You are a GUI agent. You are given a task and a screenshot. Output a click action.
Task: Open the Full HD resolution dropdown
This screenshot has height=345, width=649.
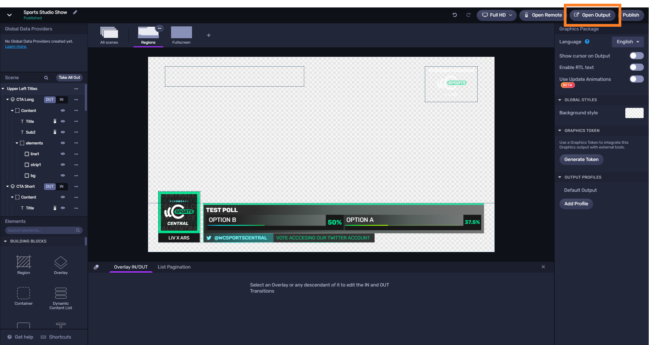coord(497,15)
